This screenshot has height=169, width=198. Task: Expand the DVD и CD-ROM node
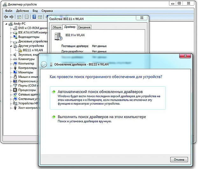[11, 28]
